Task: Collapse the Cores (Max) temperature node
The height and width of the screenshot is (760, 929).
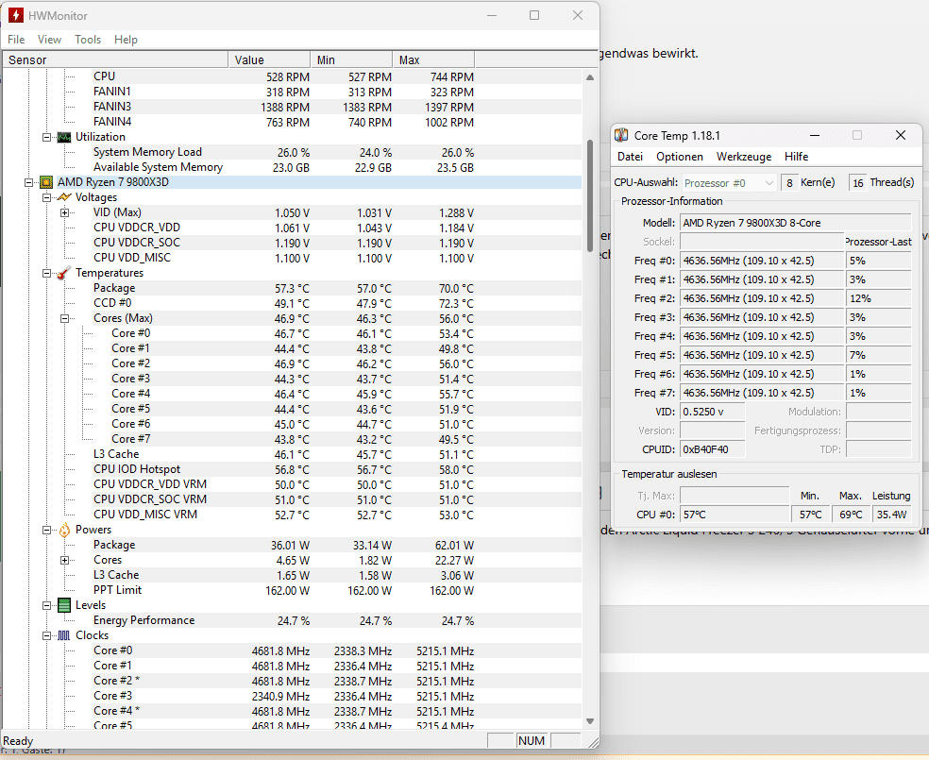Action: click(x=64, y=319)
